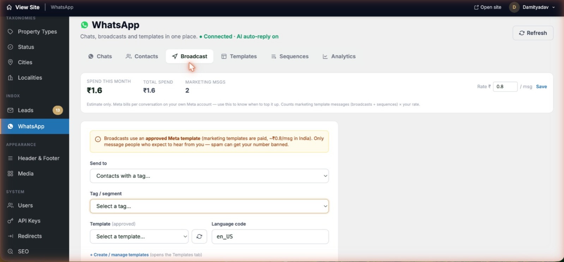This screenshot has width=564, height=262.
Task: Click the SEO magnifier icon
Action: [x=11, y=251]
